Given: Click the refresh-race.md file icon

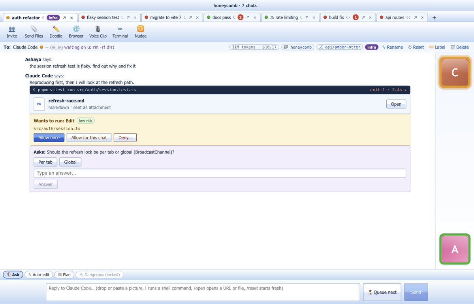Looking at the screenshot, I should (39, 104).
